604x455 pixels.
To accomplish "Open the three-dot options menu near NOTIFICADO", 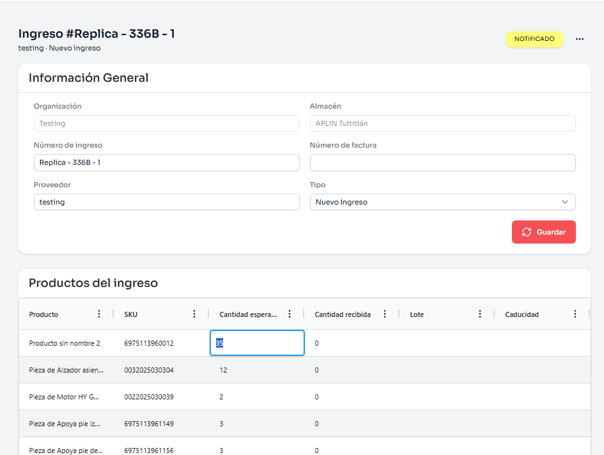I will (579, 39).
